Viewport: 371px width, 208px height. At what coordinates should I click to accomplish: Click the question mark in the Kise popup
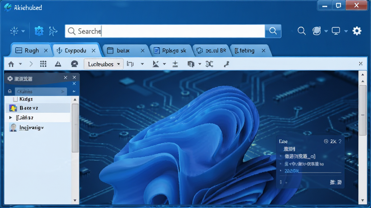pyautogui.click(x=340, y=141)
